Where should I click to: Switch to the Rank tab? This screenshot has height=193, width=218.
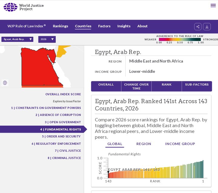[x=167, y=86]
